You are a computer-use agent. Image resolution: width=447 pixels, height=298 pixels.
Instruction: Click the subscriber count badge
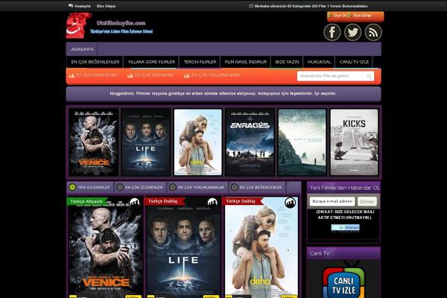pos(345,227)
